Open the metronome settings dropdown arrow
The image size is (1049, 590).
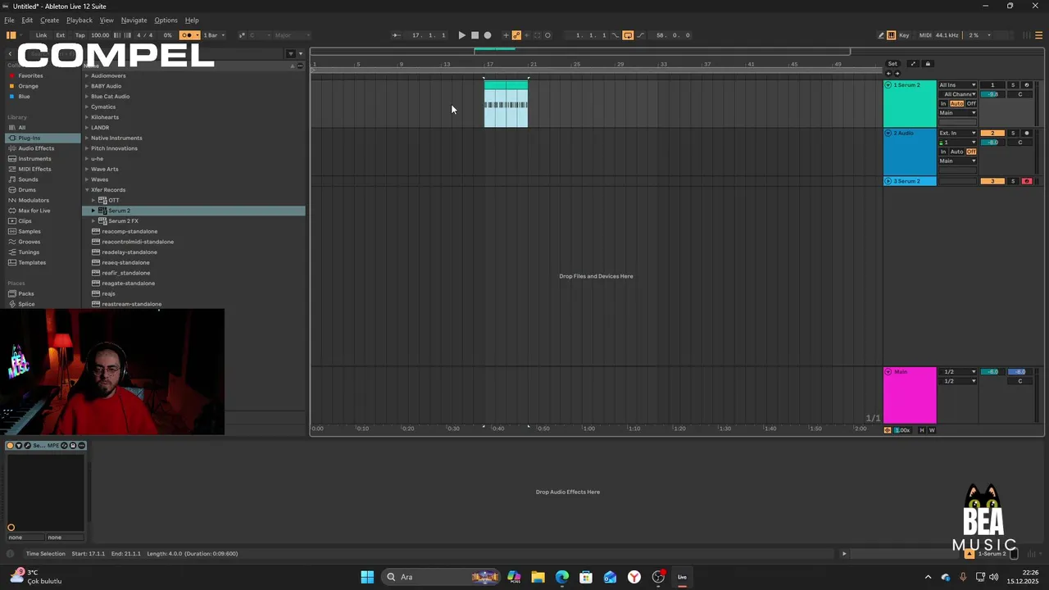tap(197, 35)
